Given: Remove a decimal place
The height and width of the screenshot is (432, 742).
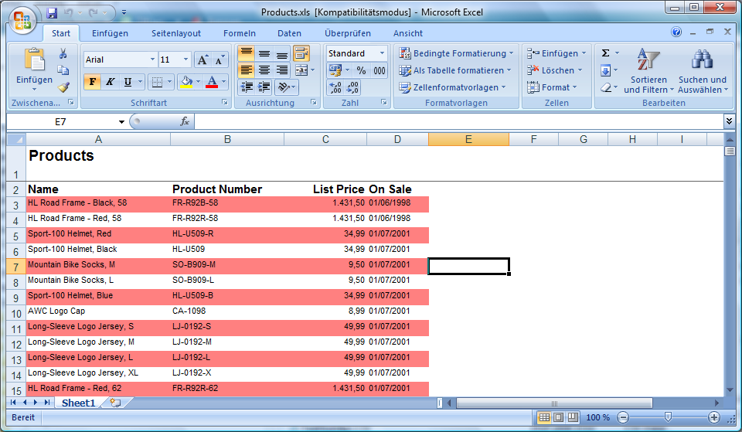Looking at the screenshot, I should click(352, 87).
